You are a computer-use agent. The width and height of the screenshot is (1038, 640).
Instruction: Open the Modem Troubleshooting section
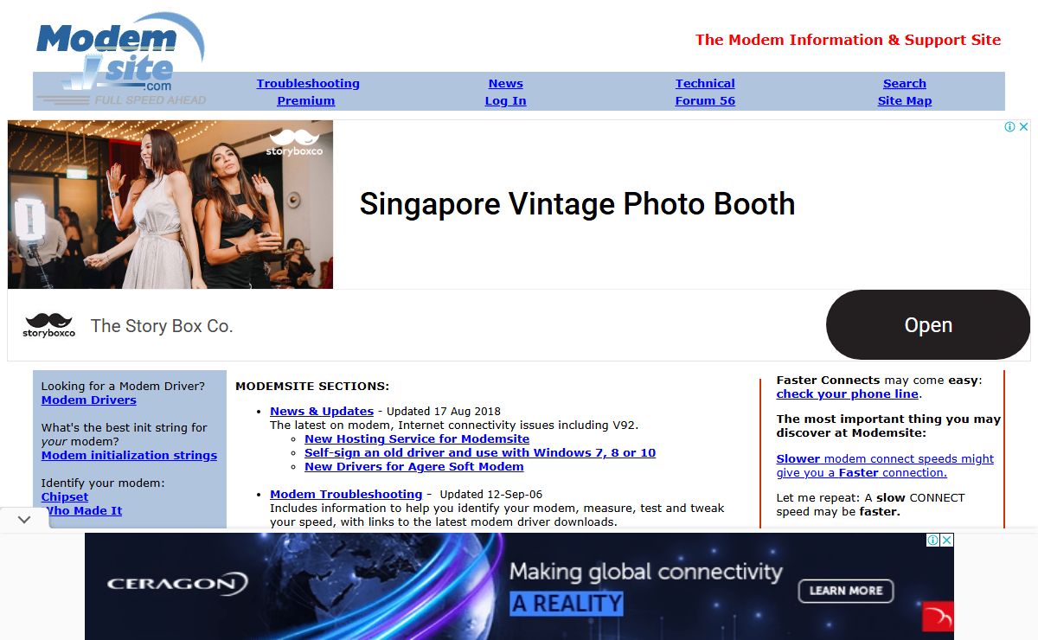pyautogui.click(x=346, y=495)
